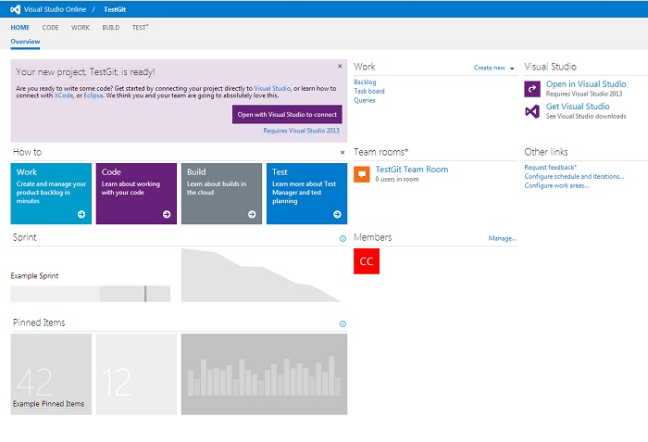Click the sprint burndown chart
Image resolution: width=648 pixels, height=442 pixels.
click(261, 275)
